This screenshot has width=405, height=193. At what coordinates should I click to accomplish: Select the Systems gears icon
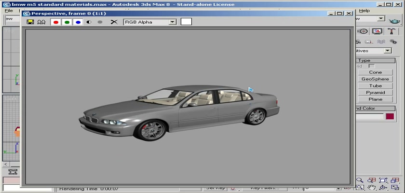393,41
